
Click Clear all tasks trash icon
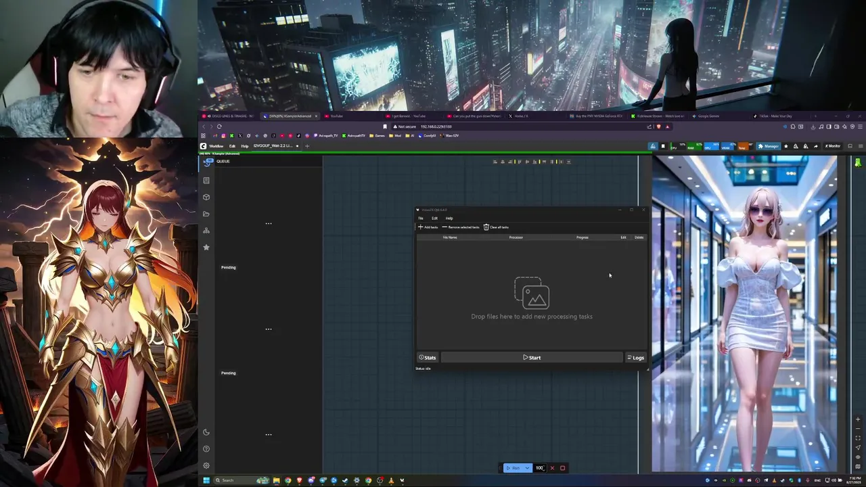486,227
